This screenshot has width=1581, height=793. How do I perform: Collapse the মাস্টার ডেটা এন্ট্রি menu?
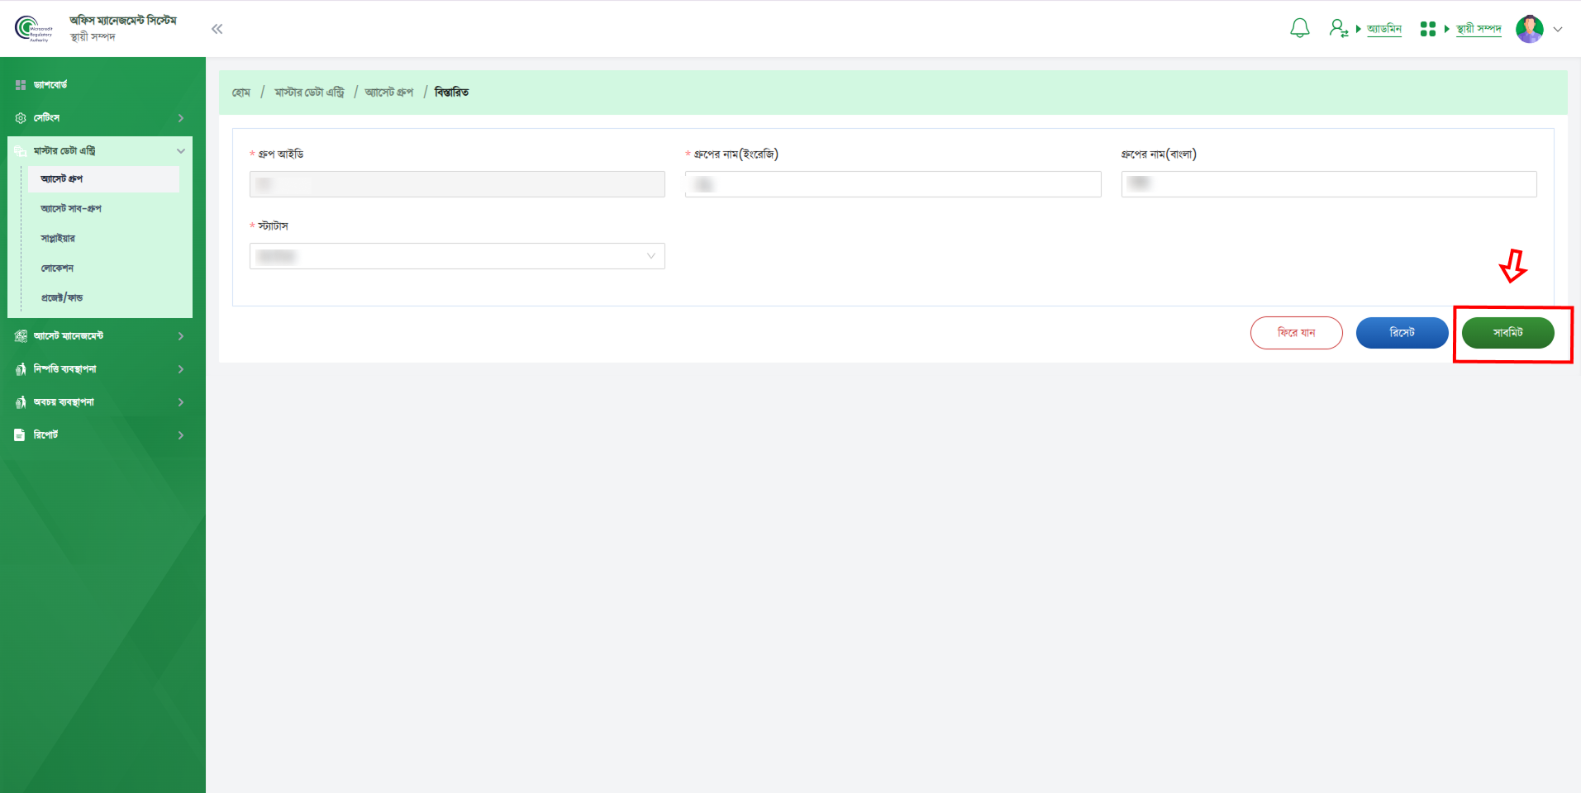[180, 151]
